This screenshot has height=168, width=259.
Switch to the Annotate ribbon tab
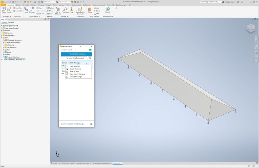41,5
